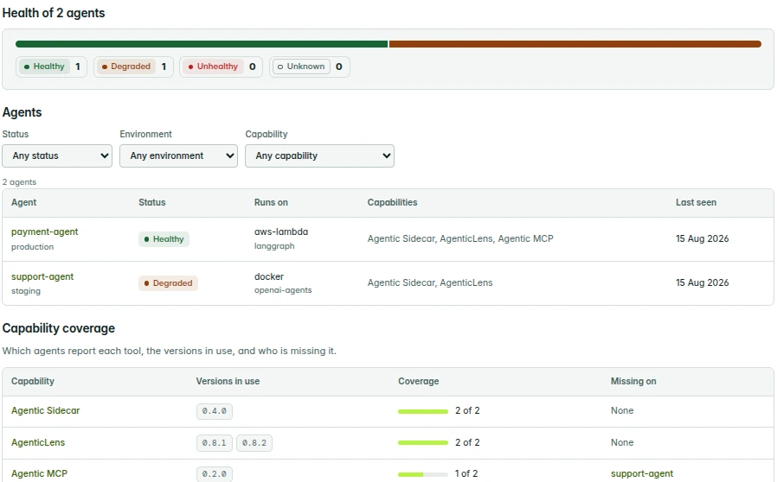This screenshot has height=482, width=777.
Task: Click the Health of 2 agents heading
Action: (54, 13)
